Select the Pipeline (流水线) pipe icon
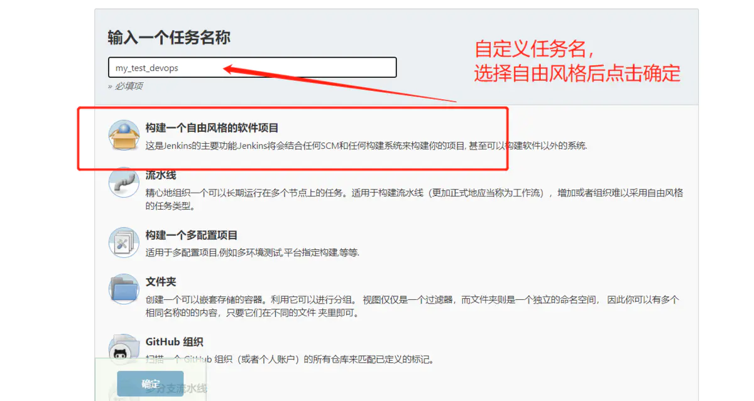The height and width of the screenshot is (401, 754). point(124,184)
